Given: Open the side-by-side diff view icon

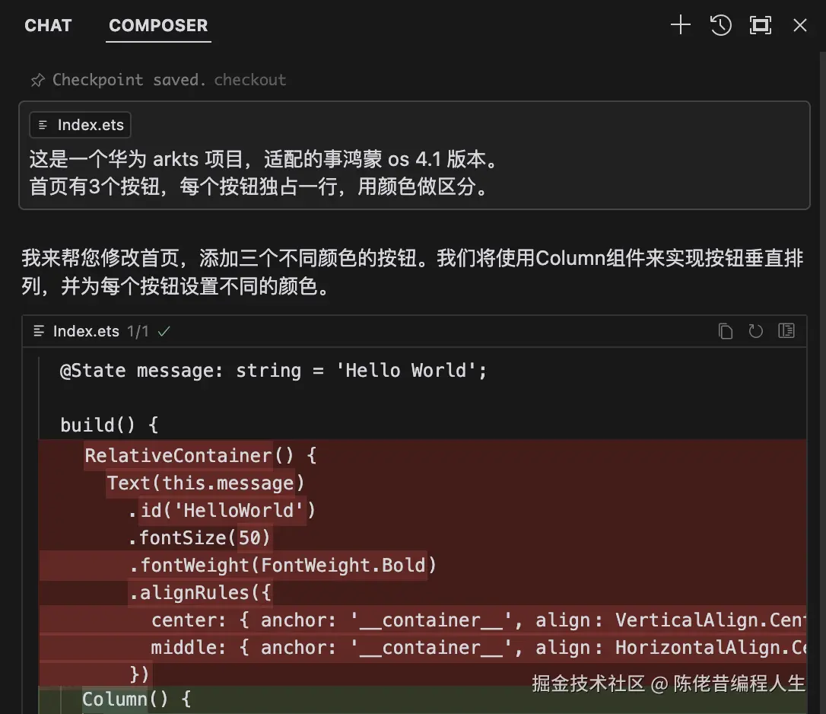Looking at the screenshot, I should 786,330.
